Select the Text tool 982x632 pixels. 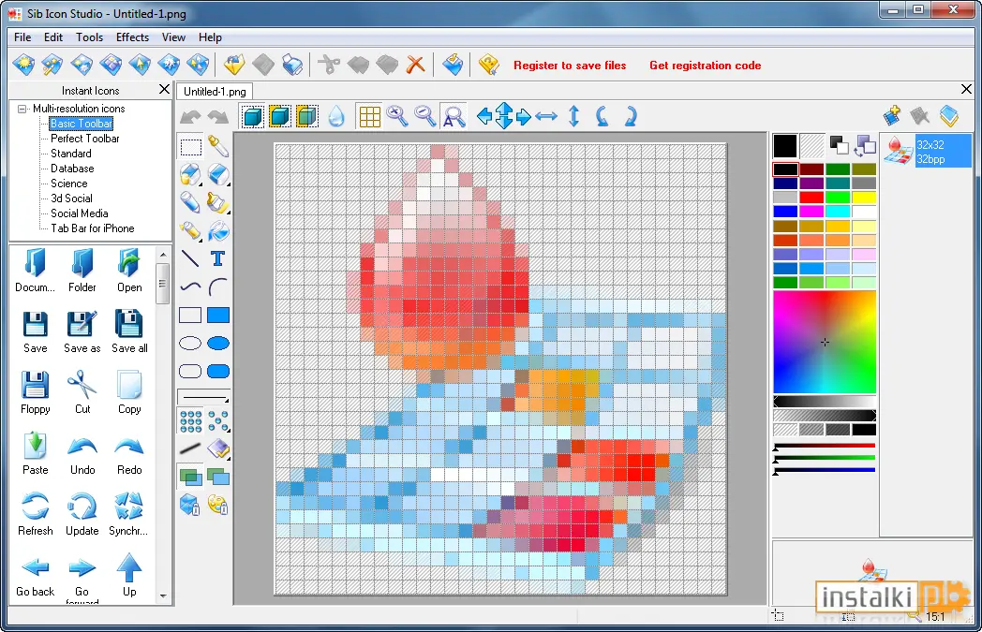coord(217,259)
